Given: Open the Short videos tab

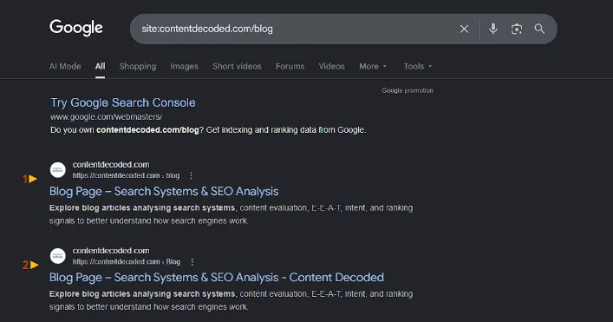Looking at the screenshot, I should tap(237, 66).
